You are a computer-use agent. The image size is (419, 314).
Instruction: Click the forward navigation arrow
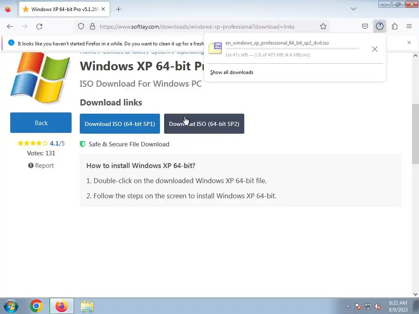pyautogui.click(x=25, y=27)
